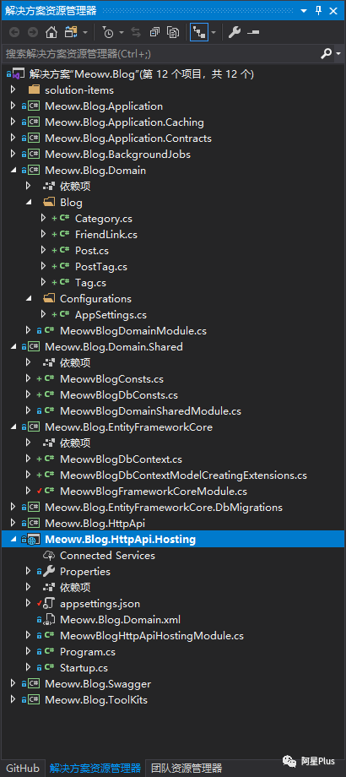Click the Home icon in the toolbar

click(51, 33)
